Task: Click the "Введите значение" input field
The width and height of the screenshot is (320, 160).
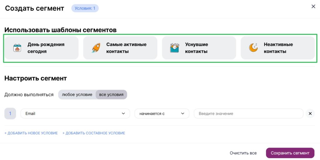Action: 248,114
